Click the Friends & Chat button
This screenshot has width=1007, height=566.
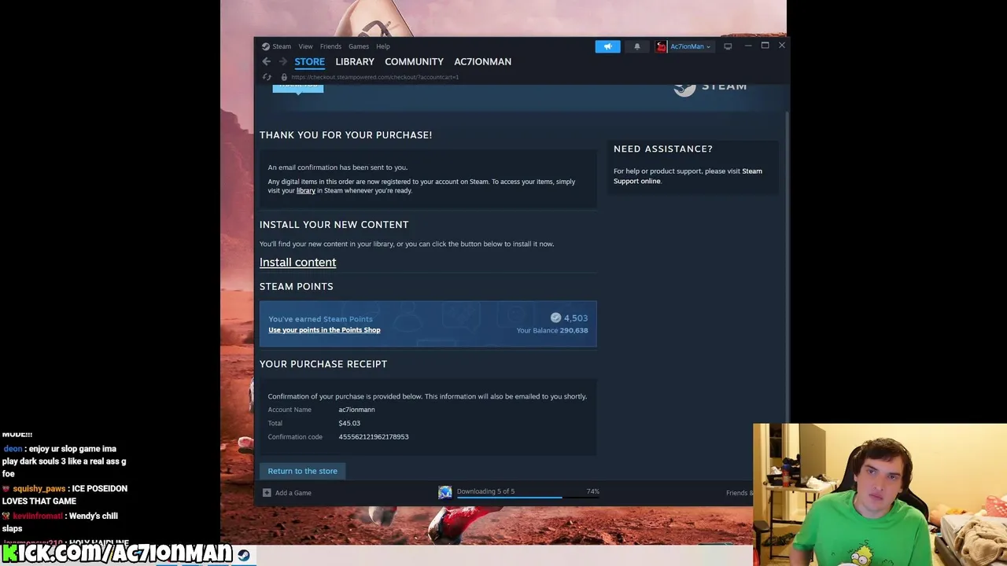pos(740,493)
